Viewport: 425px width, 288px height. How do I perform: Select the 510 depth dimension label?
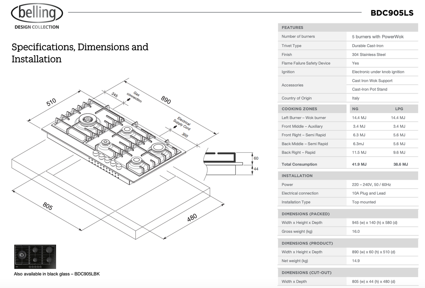click(x=51, y=102)
